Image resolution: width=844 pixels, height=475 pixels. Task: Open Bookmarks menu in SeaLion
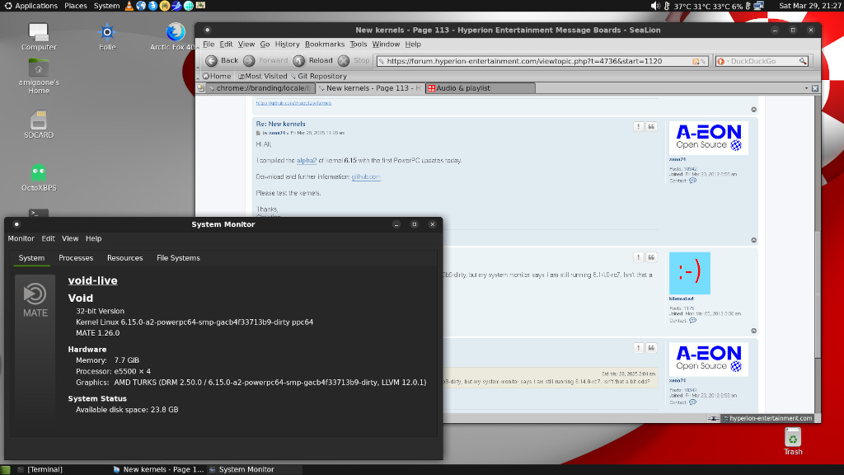pyautogui.click(x=325, y=45)
